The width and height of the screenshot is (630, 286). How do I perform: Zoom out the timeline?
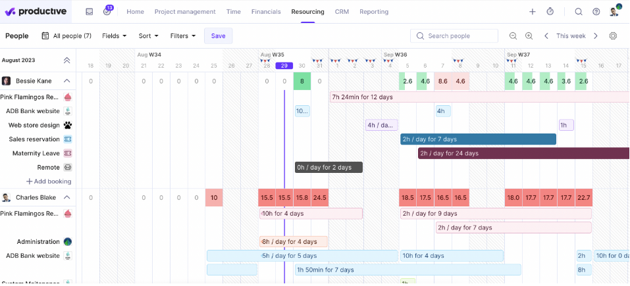513,36
